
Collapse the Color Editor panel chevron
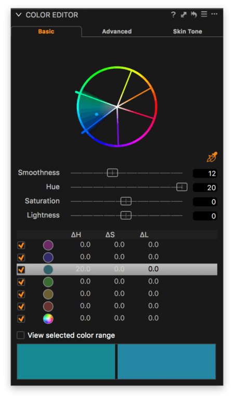tap(19, 15)
